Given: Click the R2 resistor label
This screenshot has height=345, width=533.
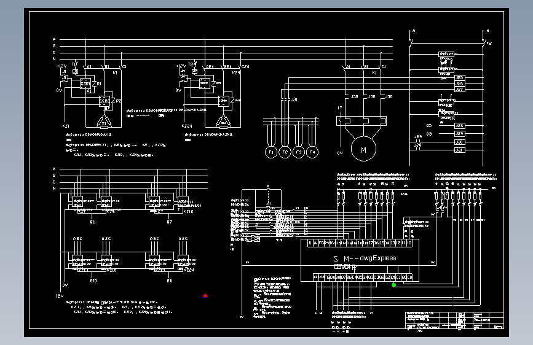Looking at the screenshot, I should tap(118, 101).
